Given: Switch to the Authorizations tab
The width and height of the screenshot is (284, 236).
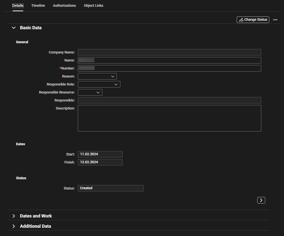Looking at the screenshot, I should tap(64, 5).
